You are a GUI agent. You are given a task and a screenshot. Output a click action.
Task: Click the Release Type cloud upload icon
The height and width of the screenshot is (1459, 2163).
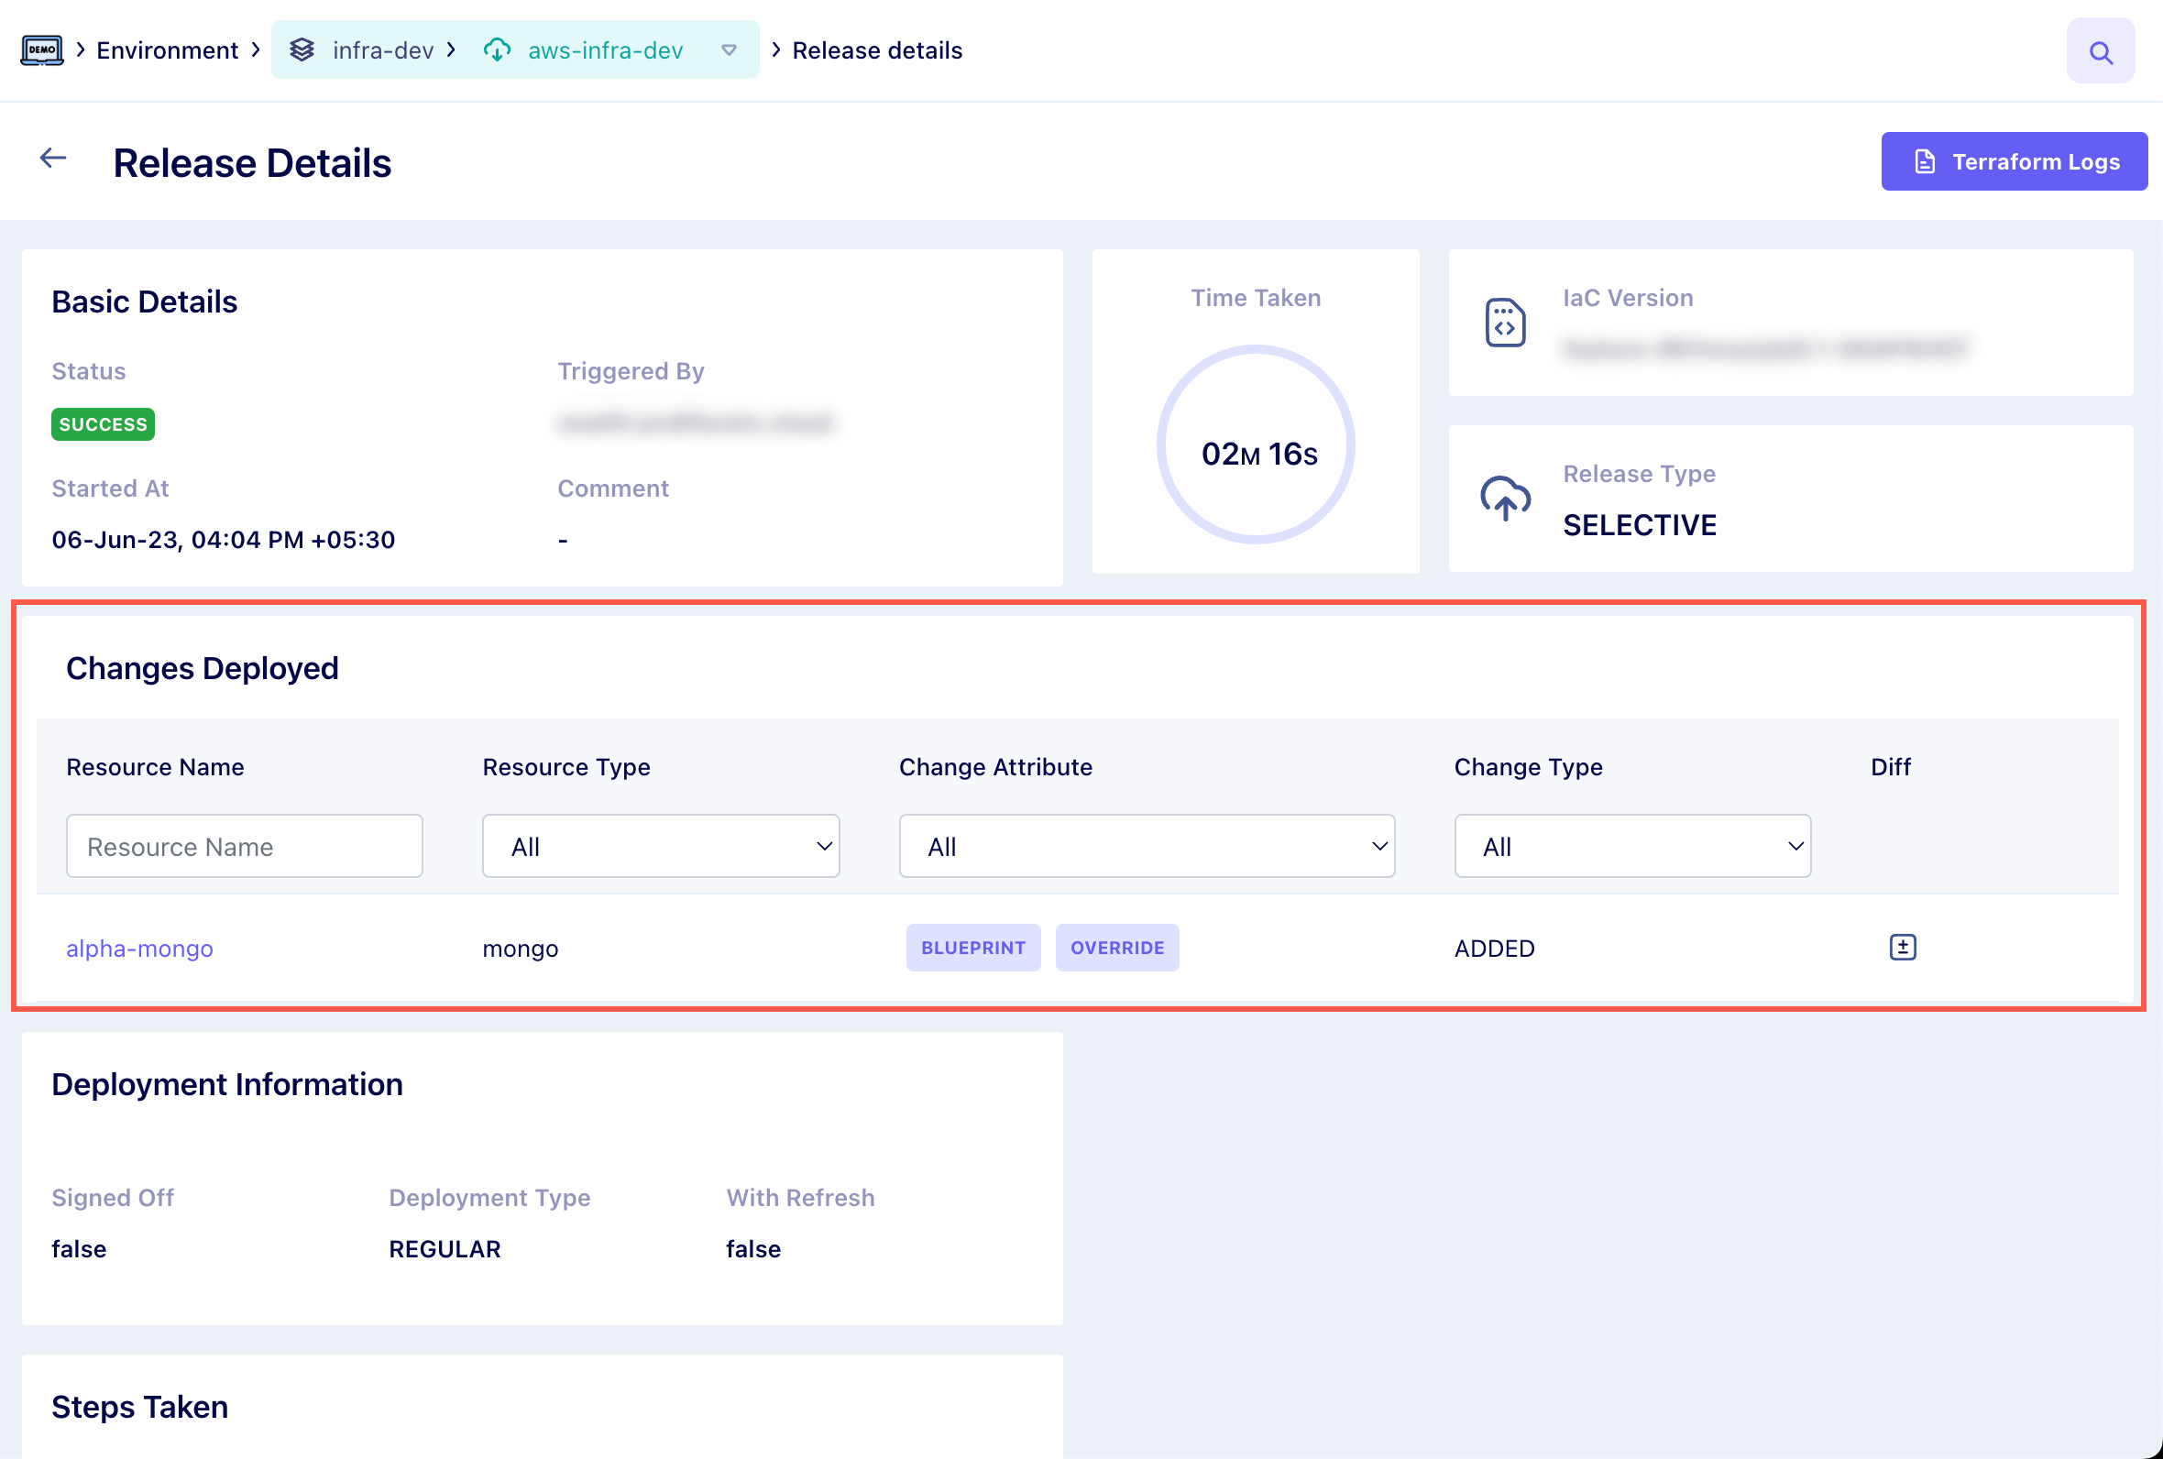coord(1504,499)
